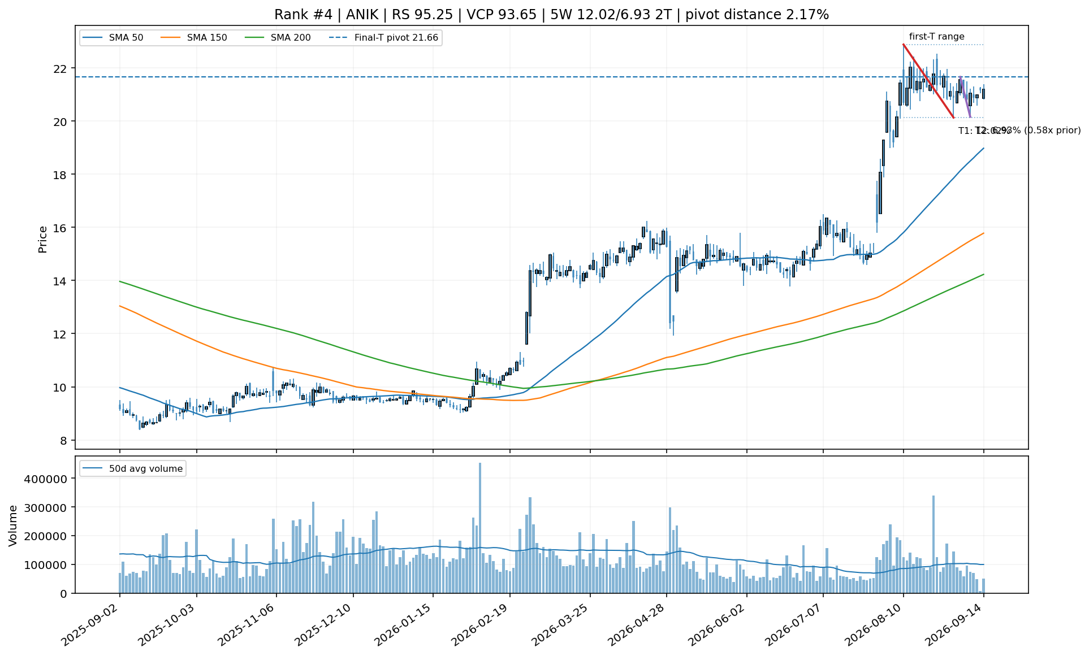Click the 'T1: 12.02%' annotation text

(984, 131)
